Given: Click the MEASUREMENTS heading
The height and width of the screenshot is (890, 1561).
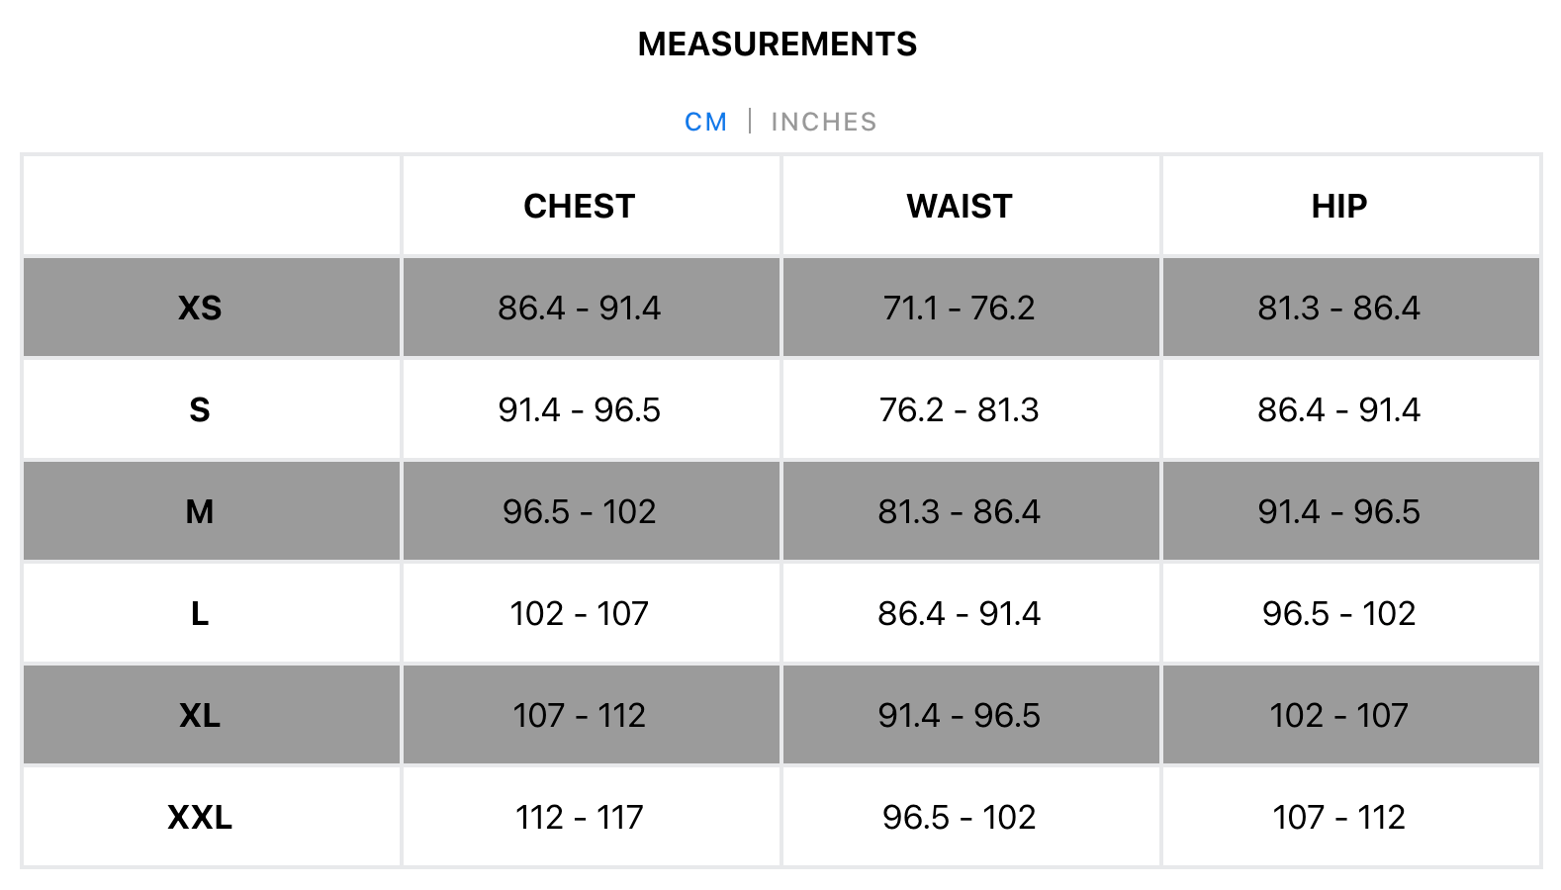Looking at the screenshot, I should pos(778,44).
